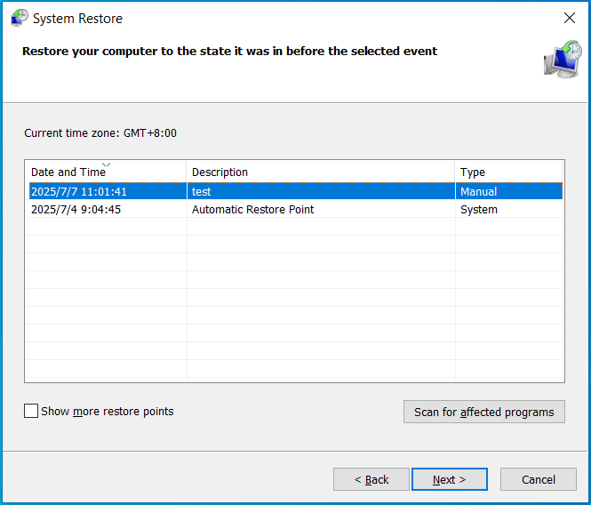Viewport: 591px width, 505px height.
Task: Click Scan for affected programs button
Action: click(x=483, y=412)
